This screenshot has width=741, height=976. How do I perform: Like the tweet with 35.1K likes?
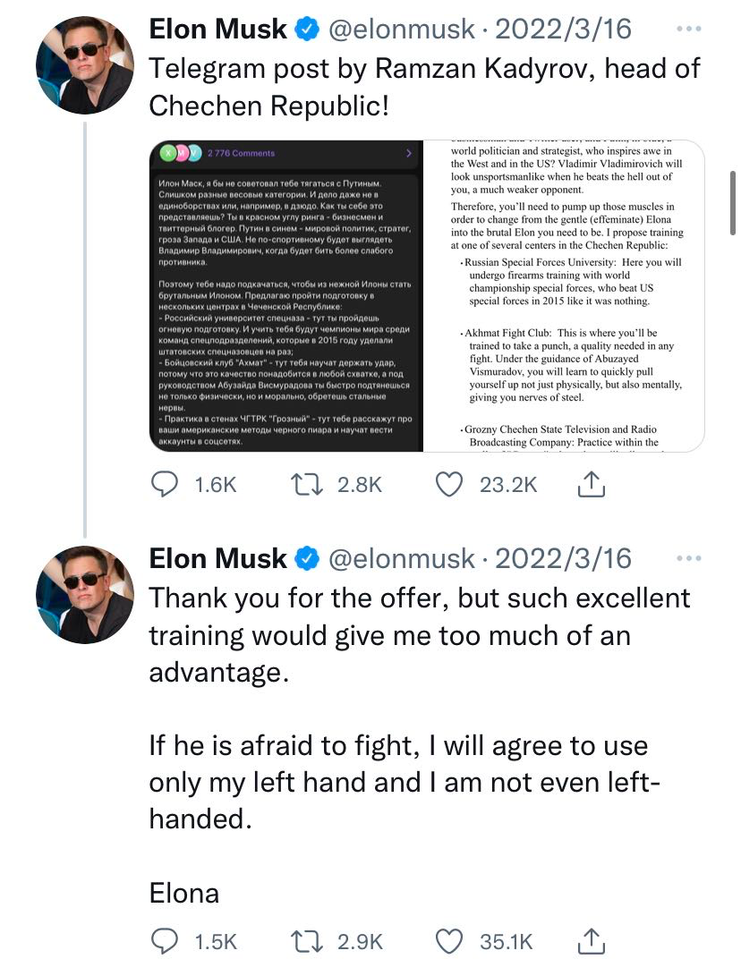pyautogui.click(x=450, y=941)
